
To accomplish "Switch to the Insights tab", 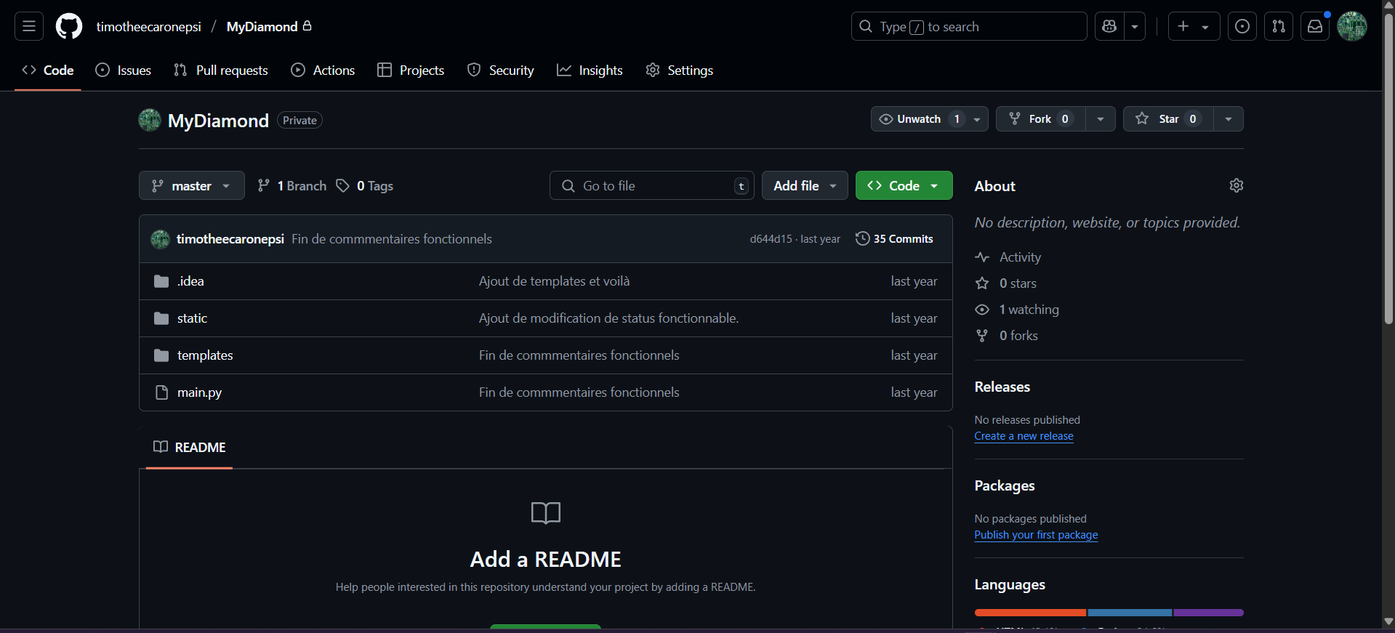I will [x=590, y=70].
